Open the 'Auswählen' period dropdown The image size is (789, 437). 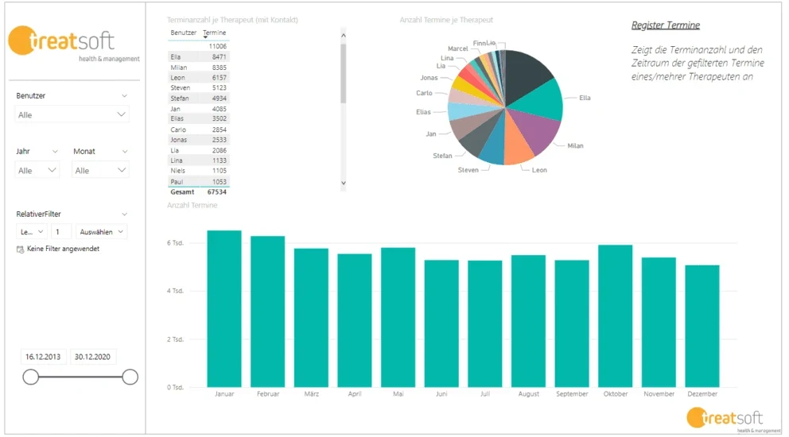tap(101, 232)
